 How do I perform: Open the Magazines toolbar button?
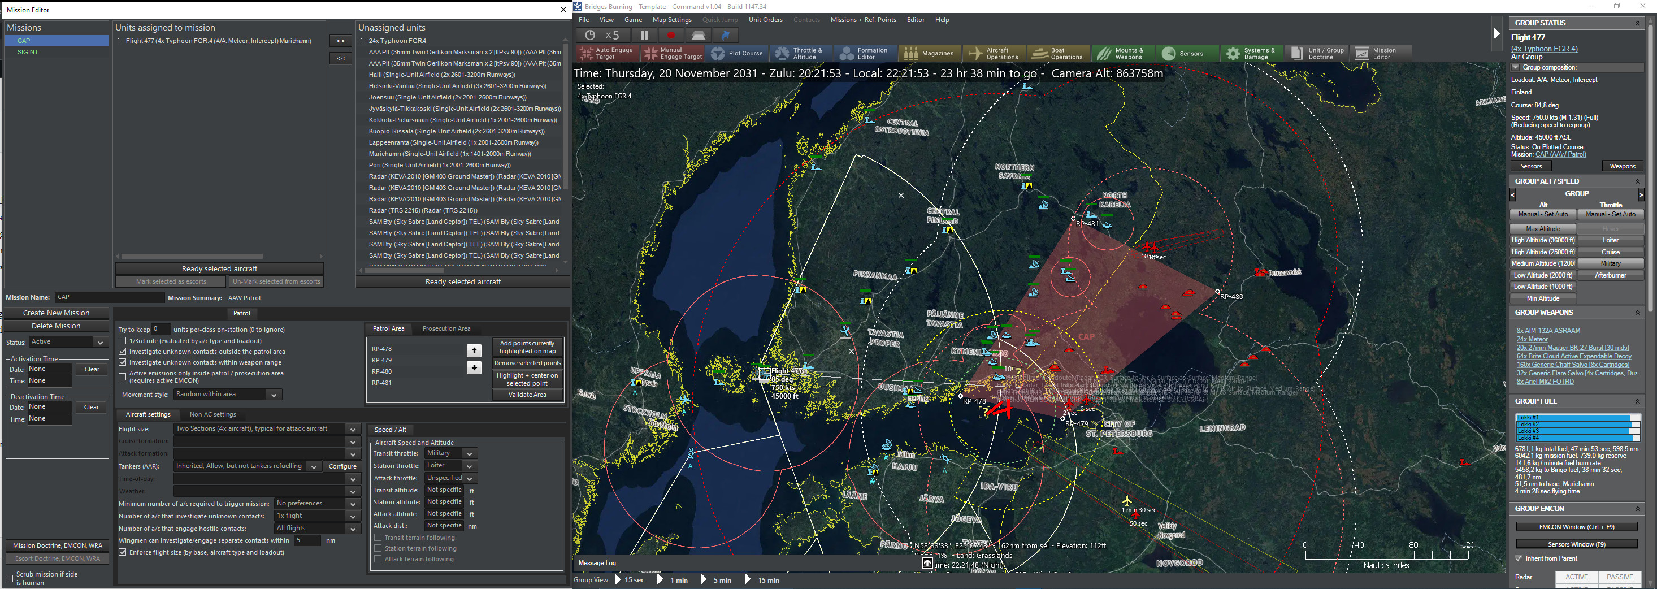pyautogui.click(x=929, y=54)
